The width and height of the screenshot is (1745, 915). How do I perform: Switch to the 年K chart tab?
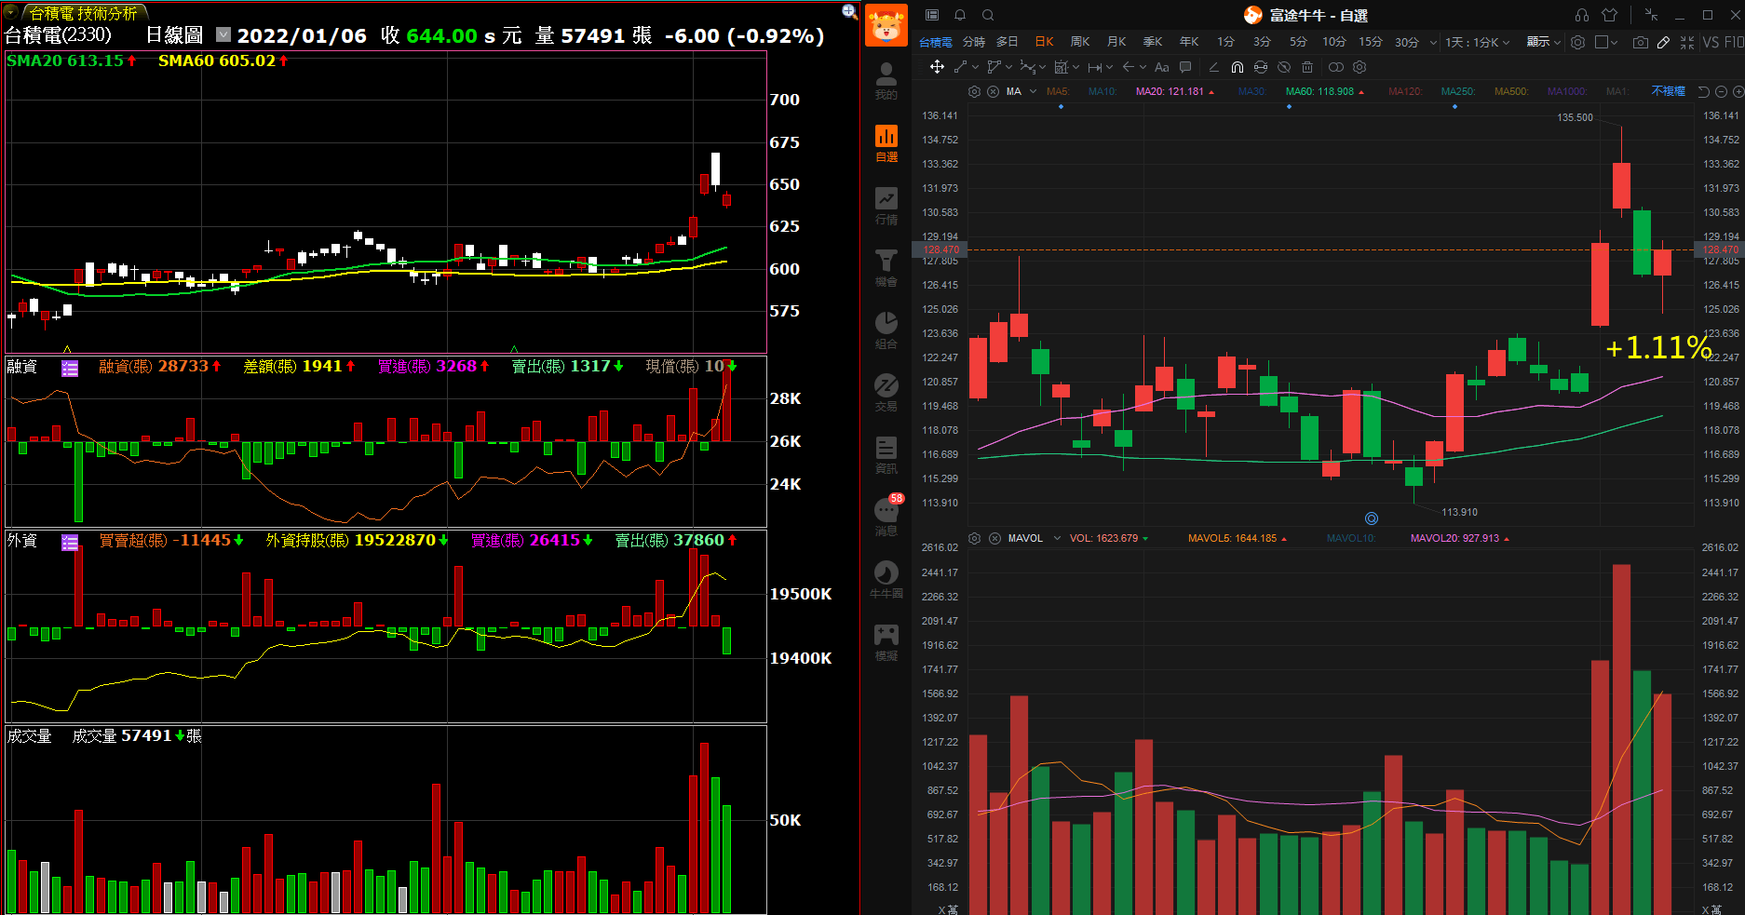coord(1189,42)
